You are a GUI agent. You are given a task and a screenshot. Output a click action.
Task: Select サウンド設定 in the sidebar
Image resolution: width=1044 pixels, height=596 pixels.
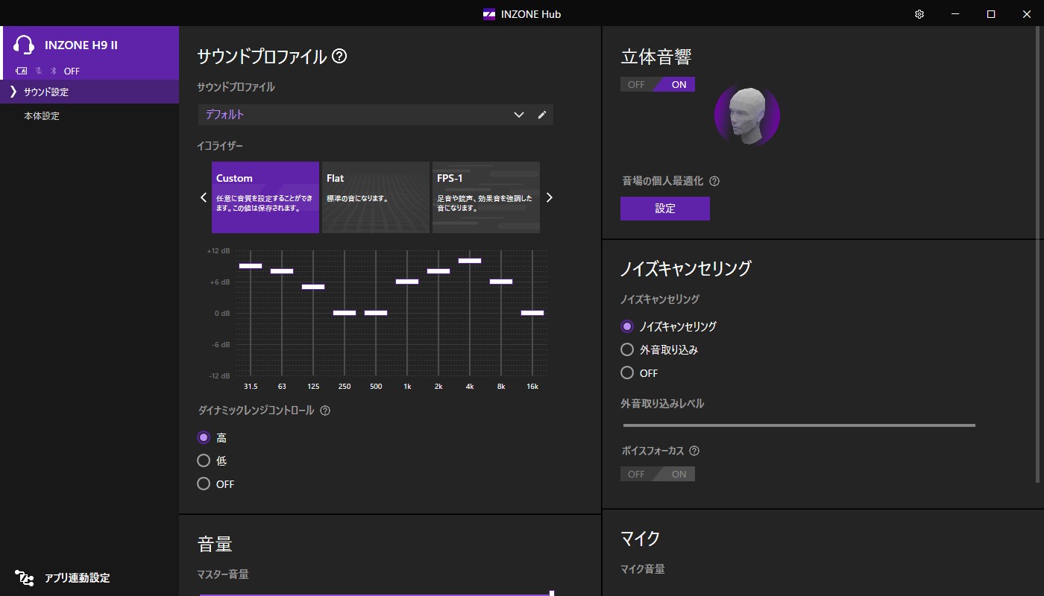click(x=46, y=92)
